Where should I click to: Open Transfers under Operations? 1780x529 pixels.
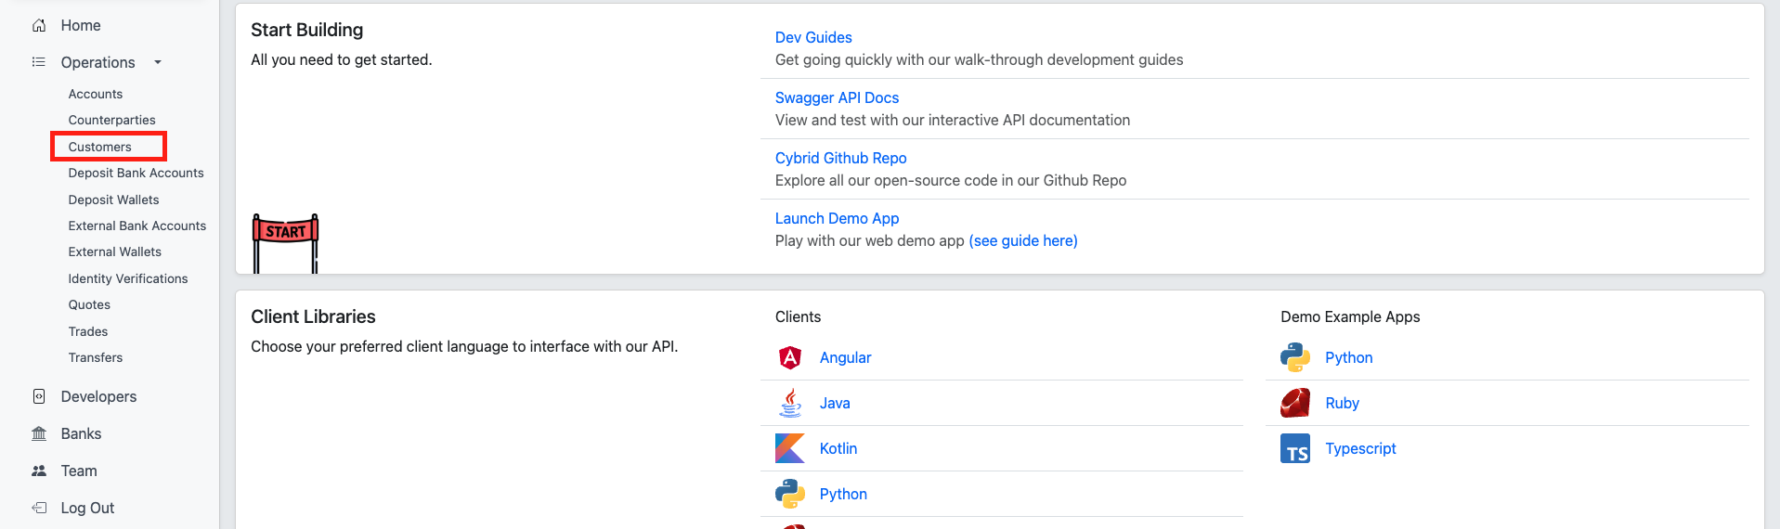(96, 357)
